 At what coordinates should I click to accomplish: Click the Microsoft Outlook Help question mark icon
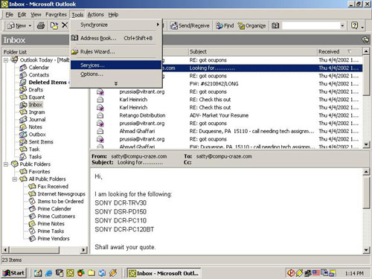[x=355, y=25]
